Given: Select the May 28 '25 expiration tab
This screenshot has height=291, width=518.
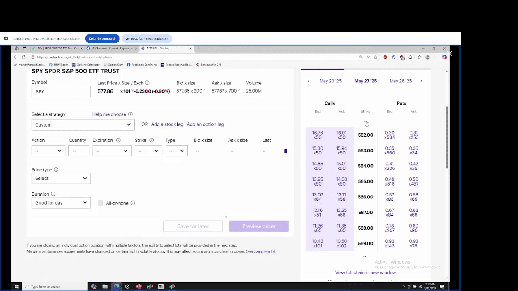Looking at the screenshot, I should click(400, 81).
